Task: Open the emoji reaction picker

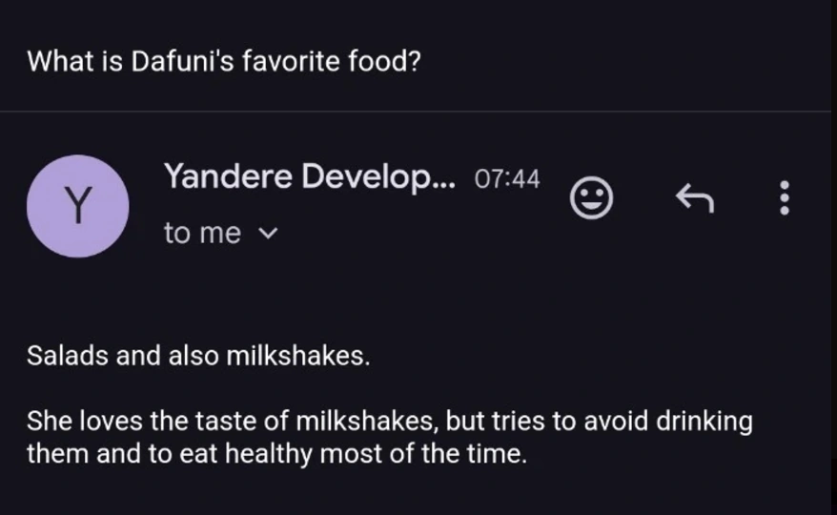Action: [591, 198]
